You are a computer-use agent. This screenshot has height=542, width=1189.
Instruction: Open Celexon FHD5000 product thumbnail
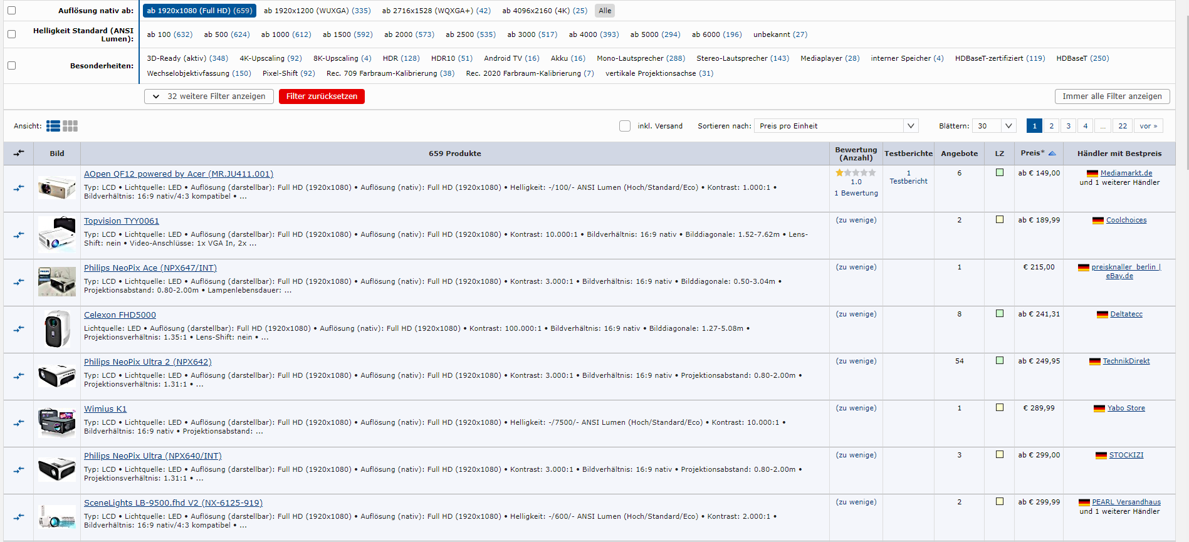coord(57,329)
